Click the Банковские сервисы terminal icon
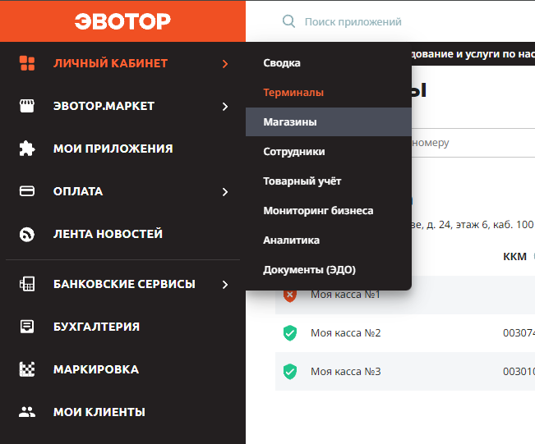 point(27,284)
